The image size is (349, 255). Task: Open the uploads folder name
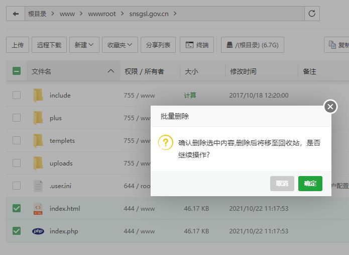61,163
